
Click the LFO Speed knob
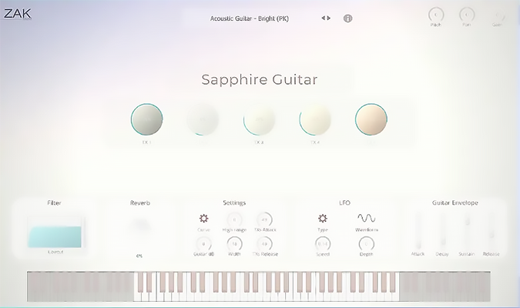(x=323, y=244)
